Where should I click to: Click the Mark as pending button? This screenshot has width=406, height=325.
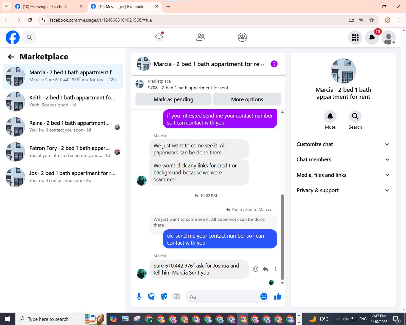(x=174, y=99)
